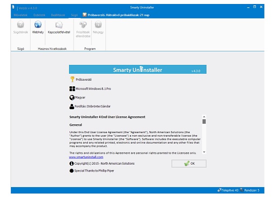Click the badge icon beside Special Thanks
The width and height of the screenshot is (275, 197).
coord(71,171)
